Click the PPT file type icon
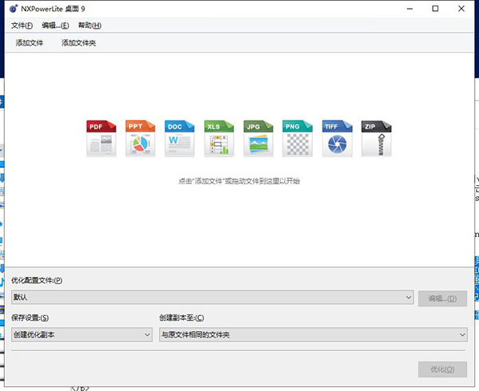This screenshot has width=479, height=391. [x=140, y=138]
